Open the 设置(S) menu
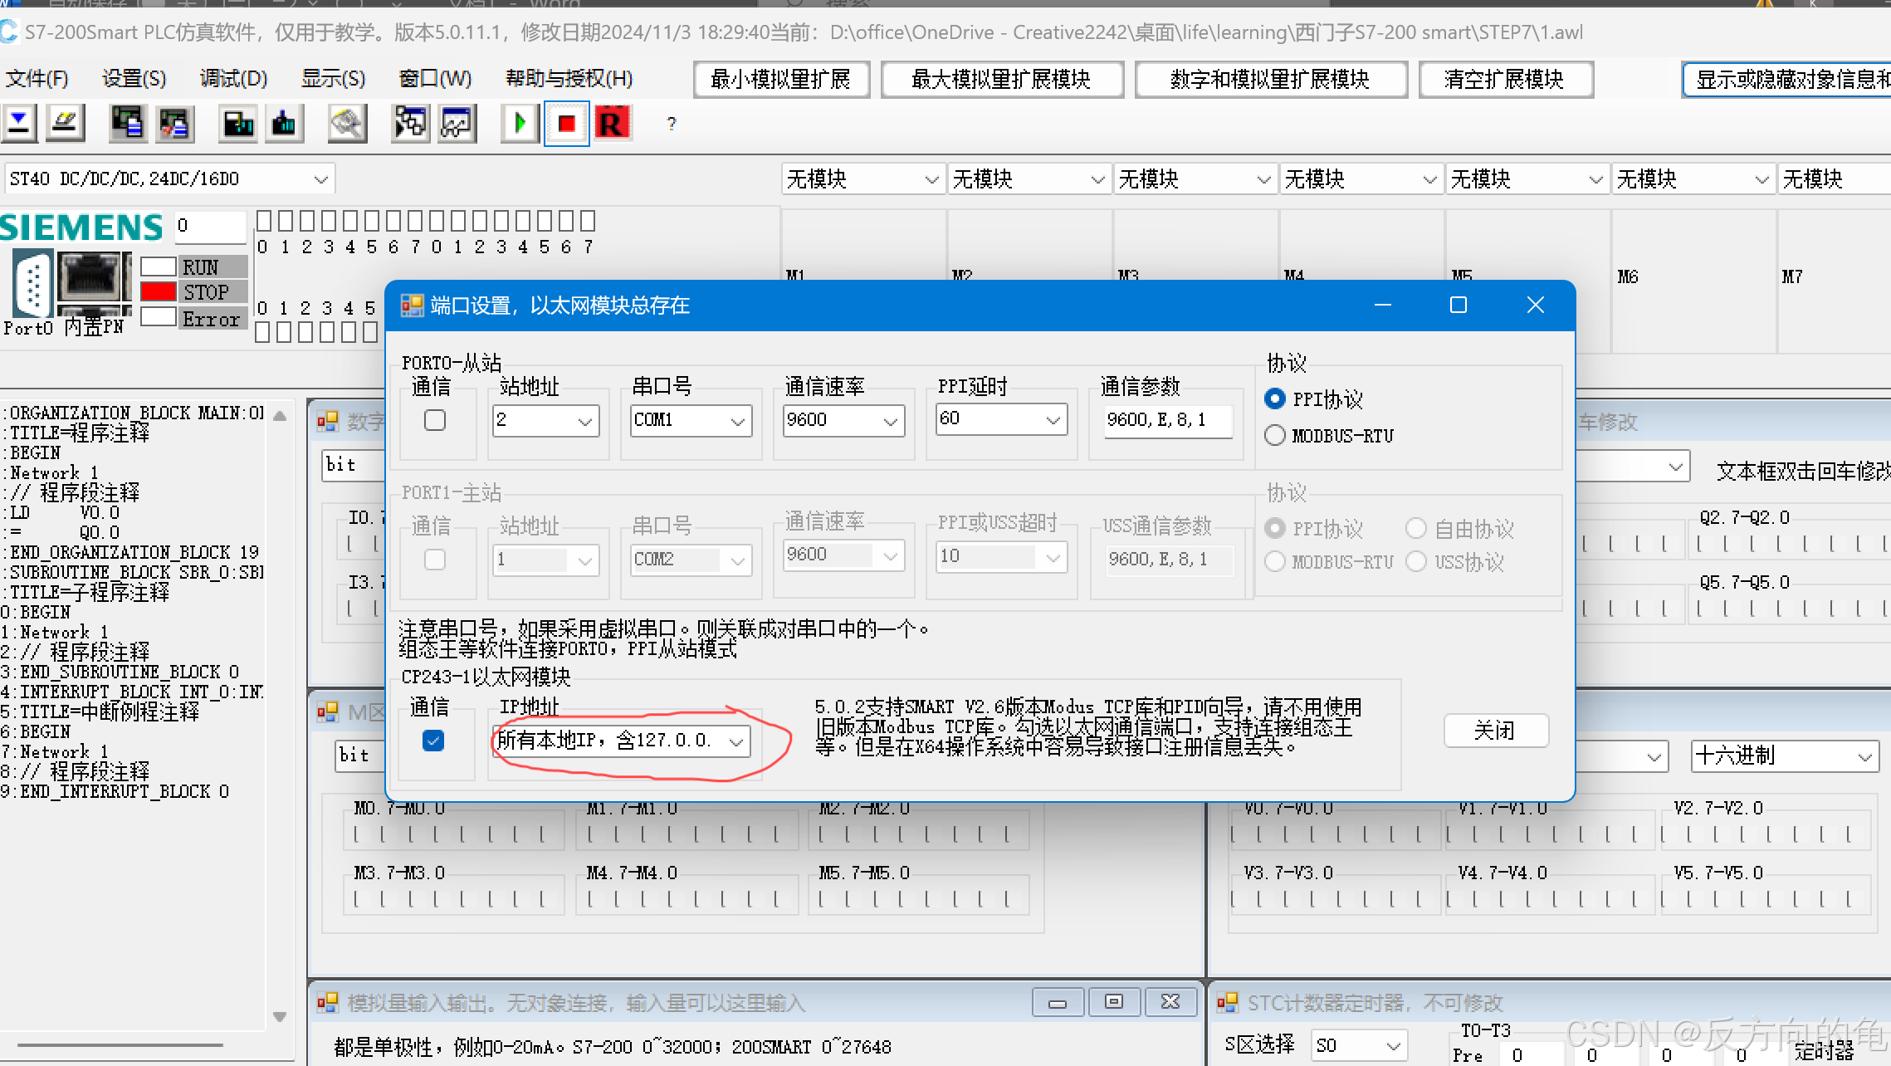This screenshot has height=1066, width=1891. [x=134, y=79]
